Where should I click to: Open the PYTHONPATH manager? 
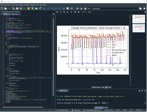[81, 9]
